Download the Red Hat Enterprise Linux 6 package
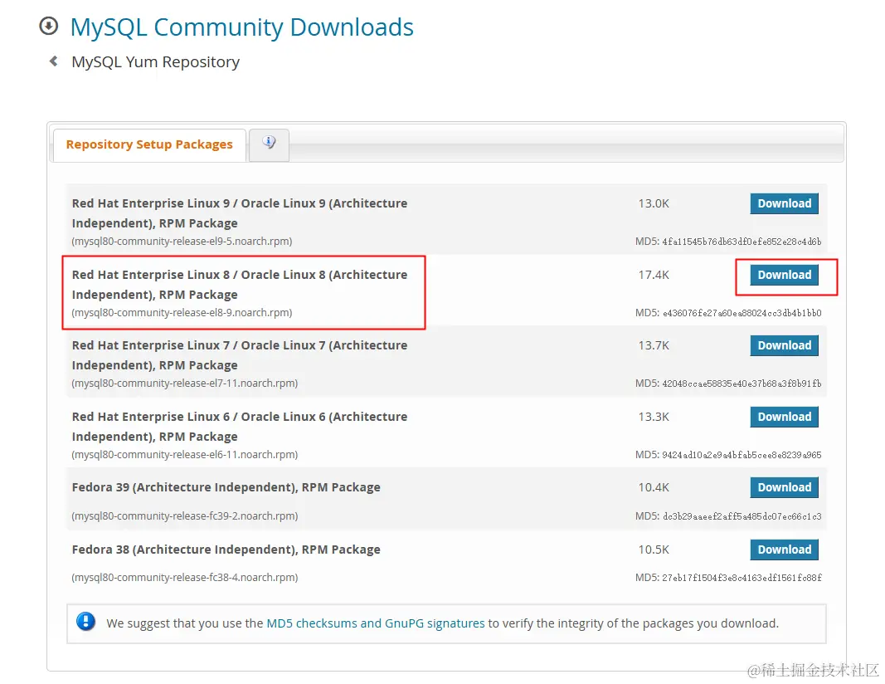This screenshot has width=885, height=684. coord(784,417)
